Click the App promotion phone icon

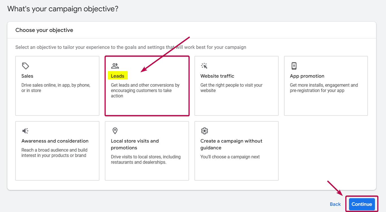(294, 66)
